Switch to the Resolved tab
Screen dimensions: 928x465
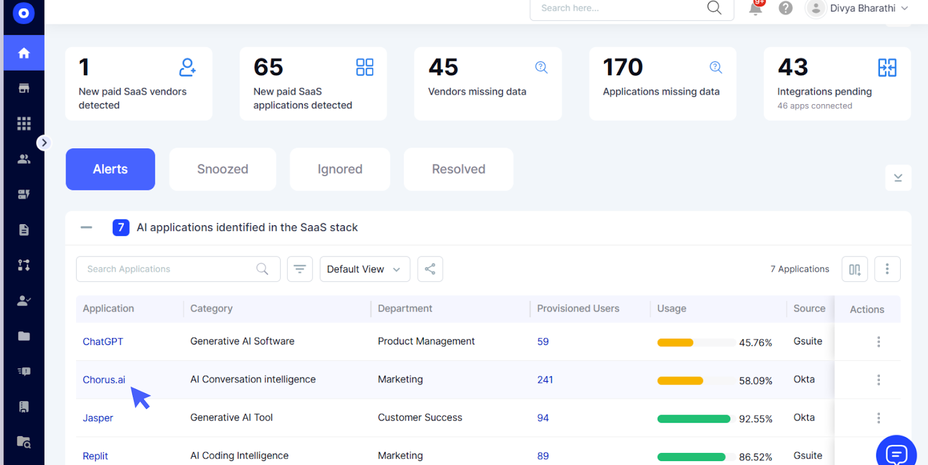point(458,169)
